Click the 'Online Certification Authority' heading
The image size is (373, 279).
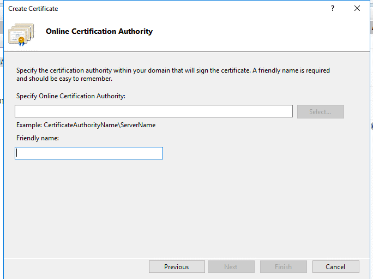(x=99, y=31)
